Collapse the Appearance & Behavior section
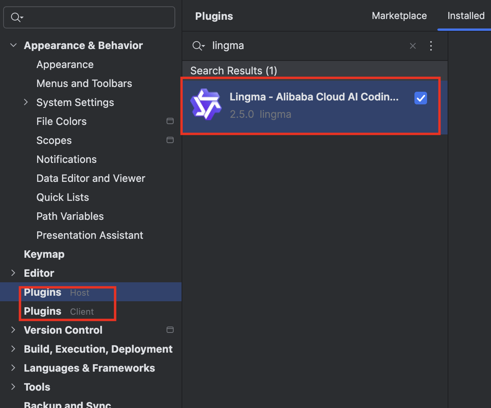Viewport: 491px width, 408px height. click(x=13, y=45)
